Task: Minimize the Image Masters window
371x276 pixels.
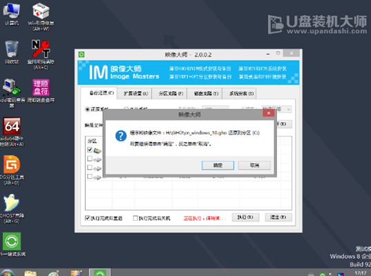Action: tap(268, 54)
